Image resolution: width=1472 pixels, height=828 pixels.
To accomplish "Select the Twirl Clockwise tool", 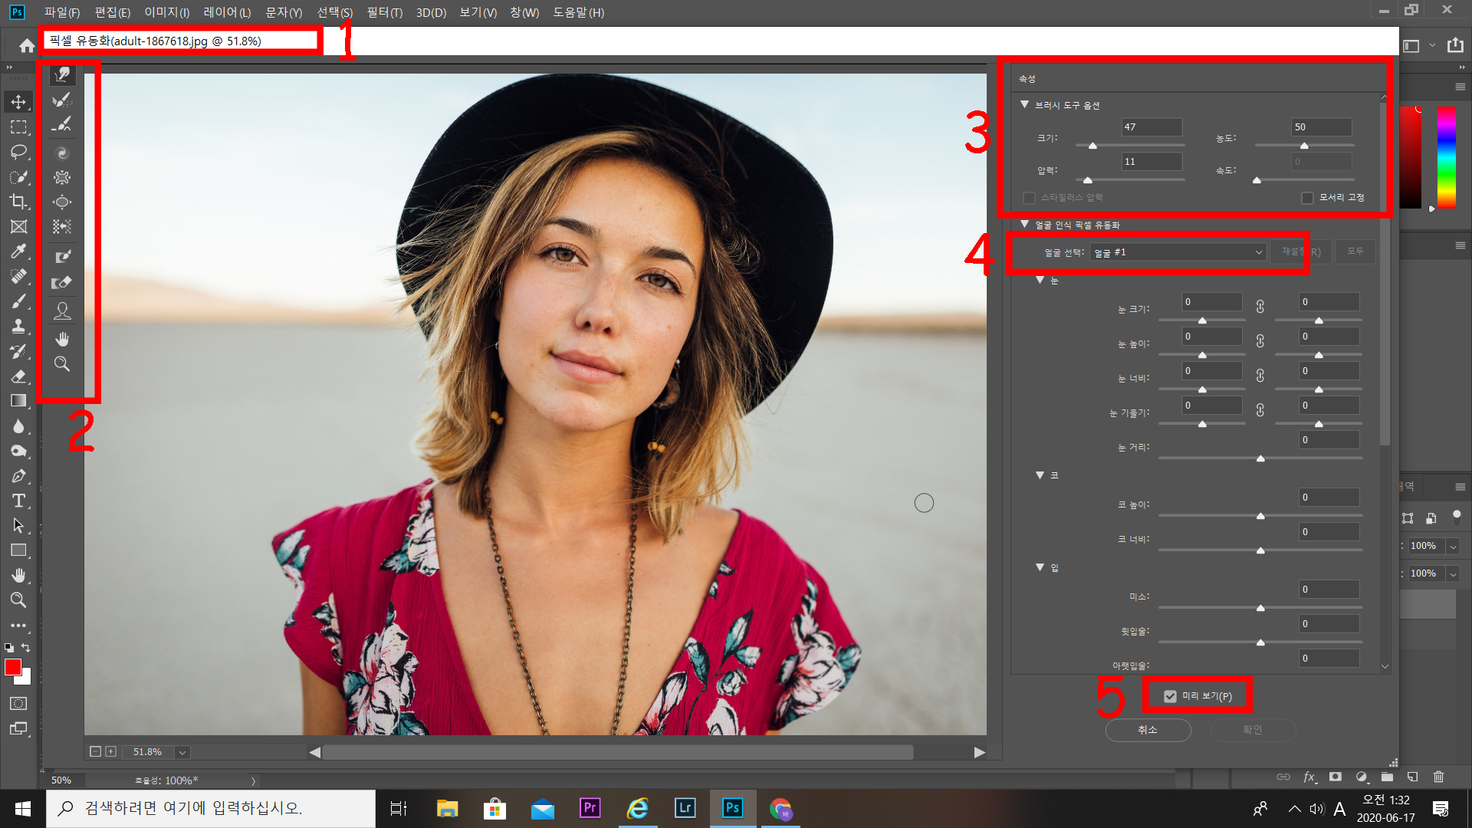I will tap(62, 153).
